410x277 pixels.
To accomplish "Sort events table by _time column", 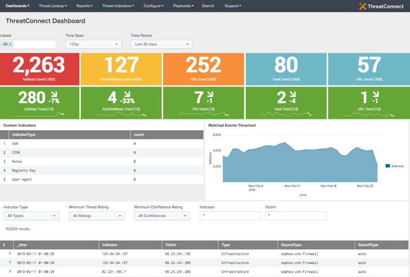I will pyautogui.click(x=56, y=245).
